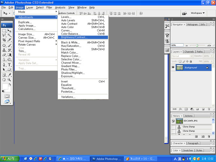Viewport: 216px width, 162px height.
Task: Toggle Quick Mask mode
Action: [7, 96]
